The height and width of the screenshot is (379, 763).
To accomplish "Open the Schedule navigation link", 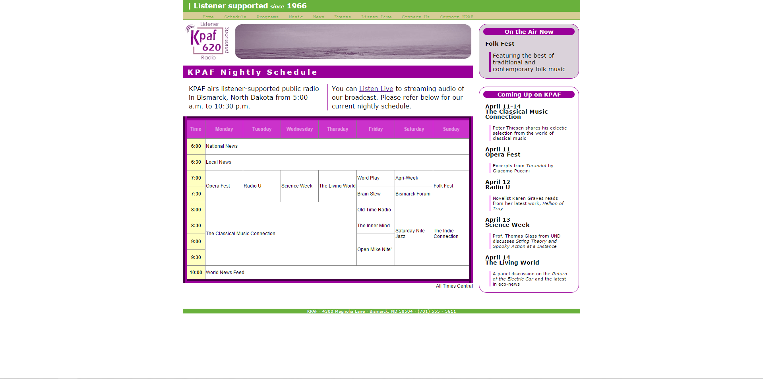I will (x=235, y=17).
